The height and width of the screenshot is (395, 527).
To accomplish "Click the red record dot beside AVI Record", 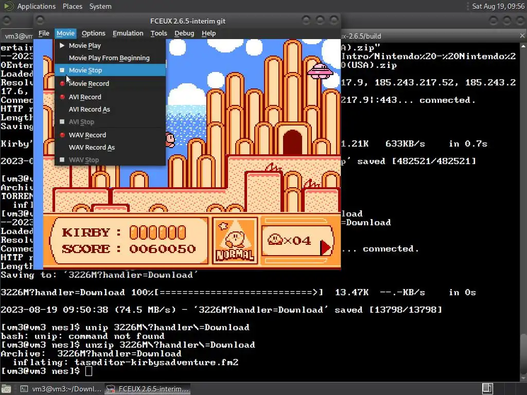I will pyautogui.click(x=62, y=97).
